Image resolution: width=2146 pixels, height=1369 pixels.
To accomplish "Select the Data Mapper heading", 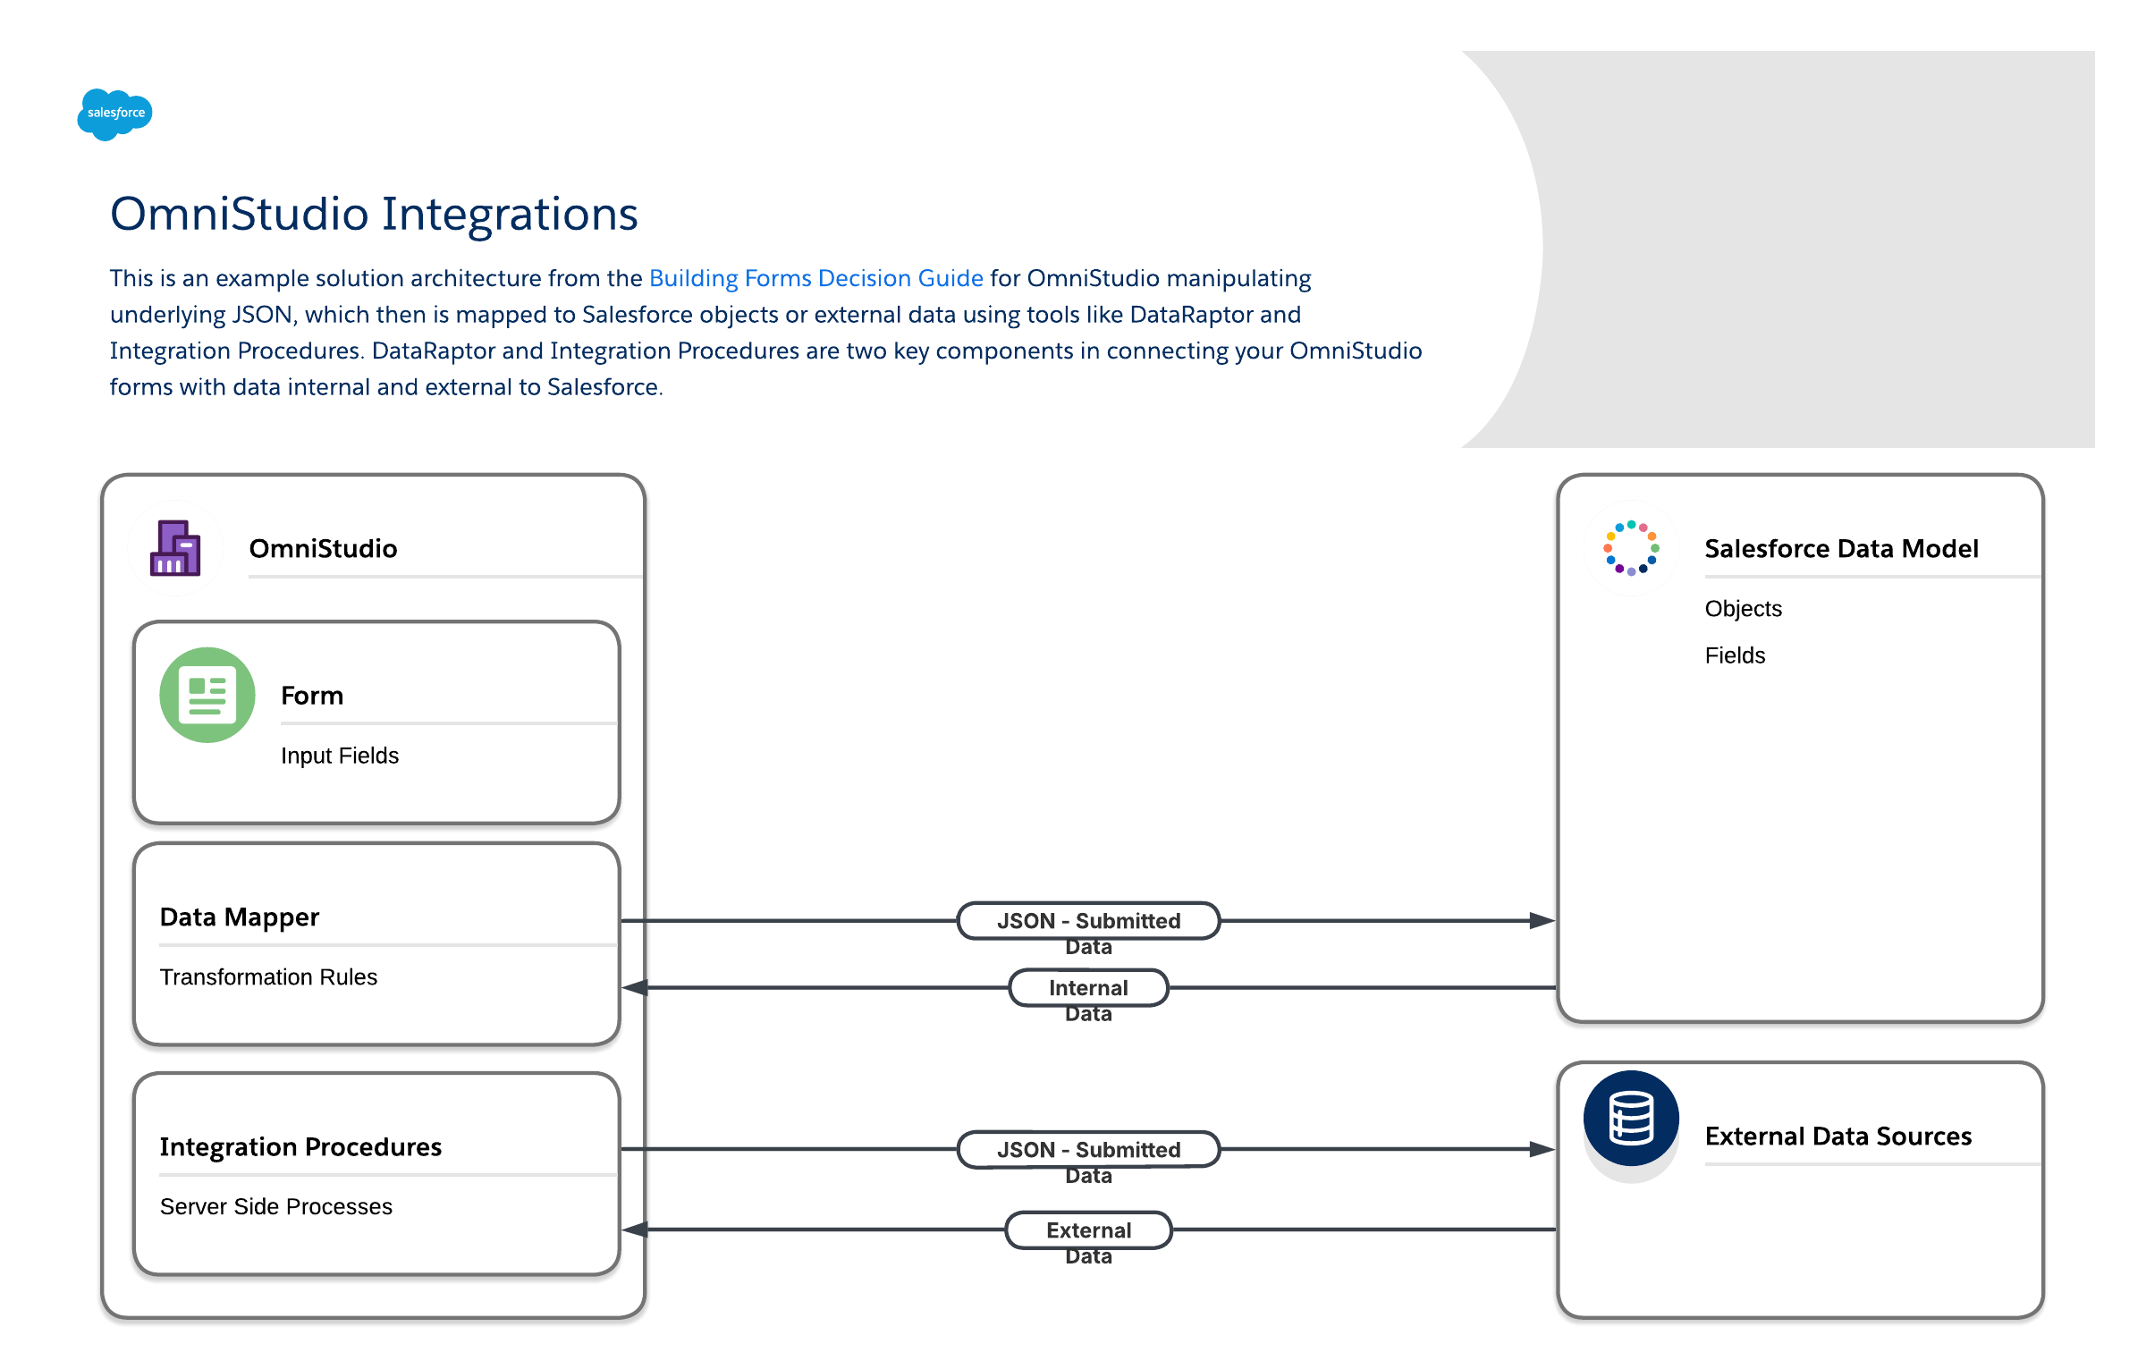I will [240, 917].
